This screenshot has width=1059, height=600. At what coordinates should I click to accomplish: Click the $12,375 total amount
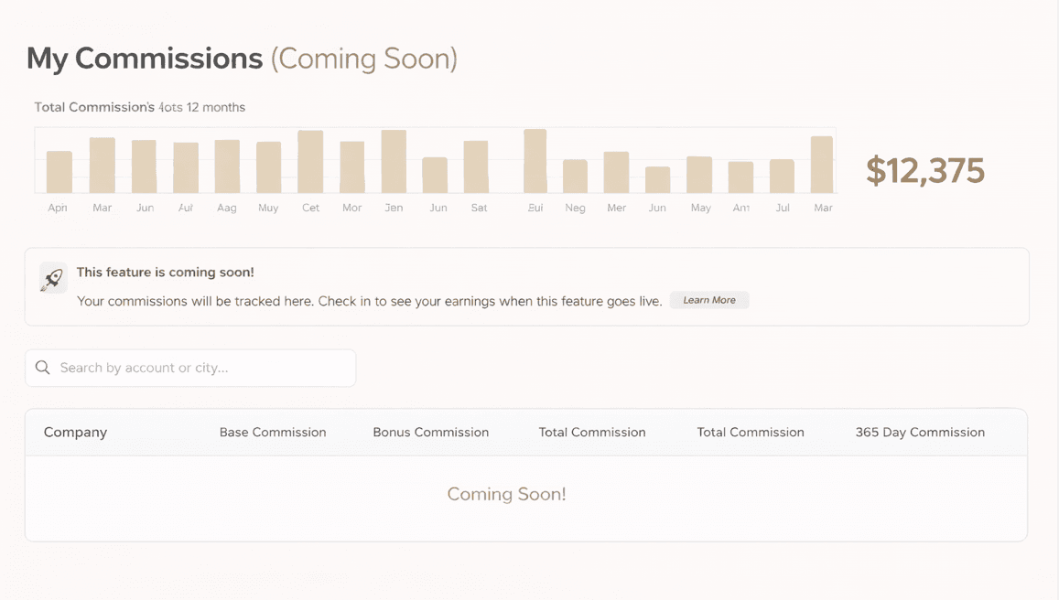tap(924, 171)
